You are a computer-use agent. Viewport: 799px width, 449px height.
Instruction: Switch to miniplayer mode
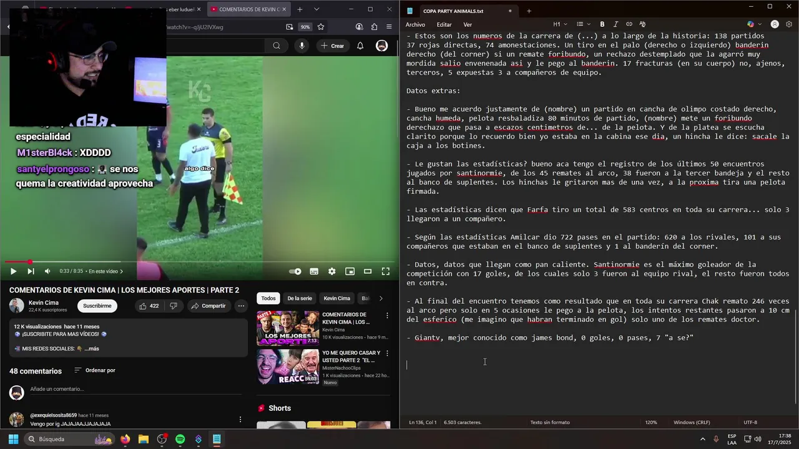(x=350, y=271)
